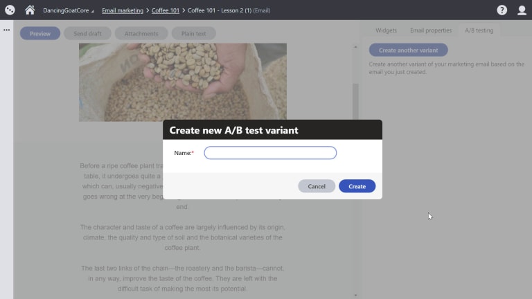Open the user profile icon

coord(522,10)
